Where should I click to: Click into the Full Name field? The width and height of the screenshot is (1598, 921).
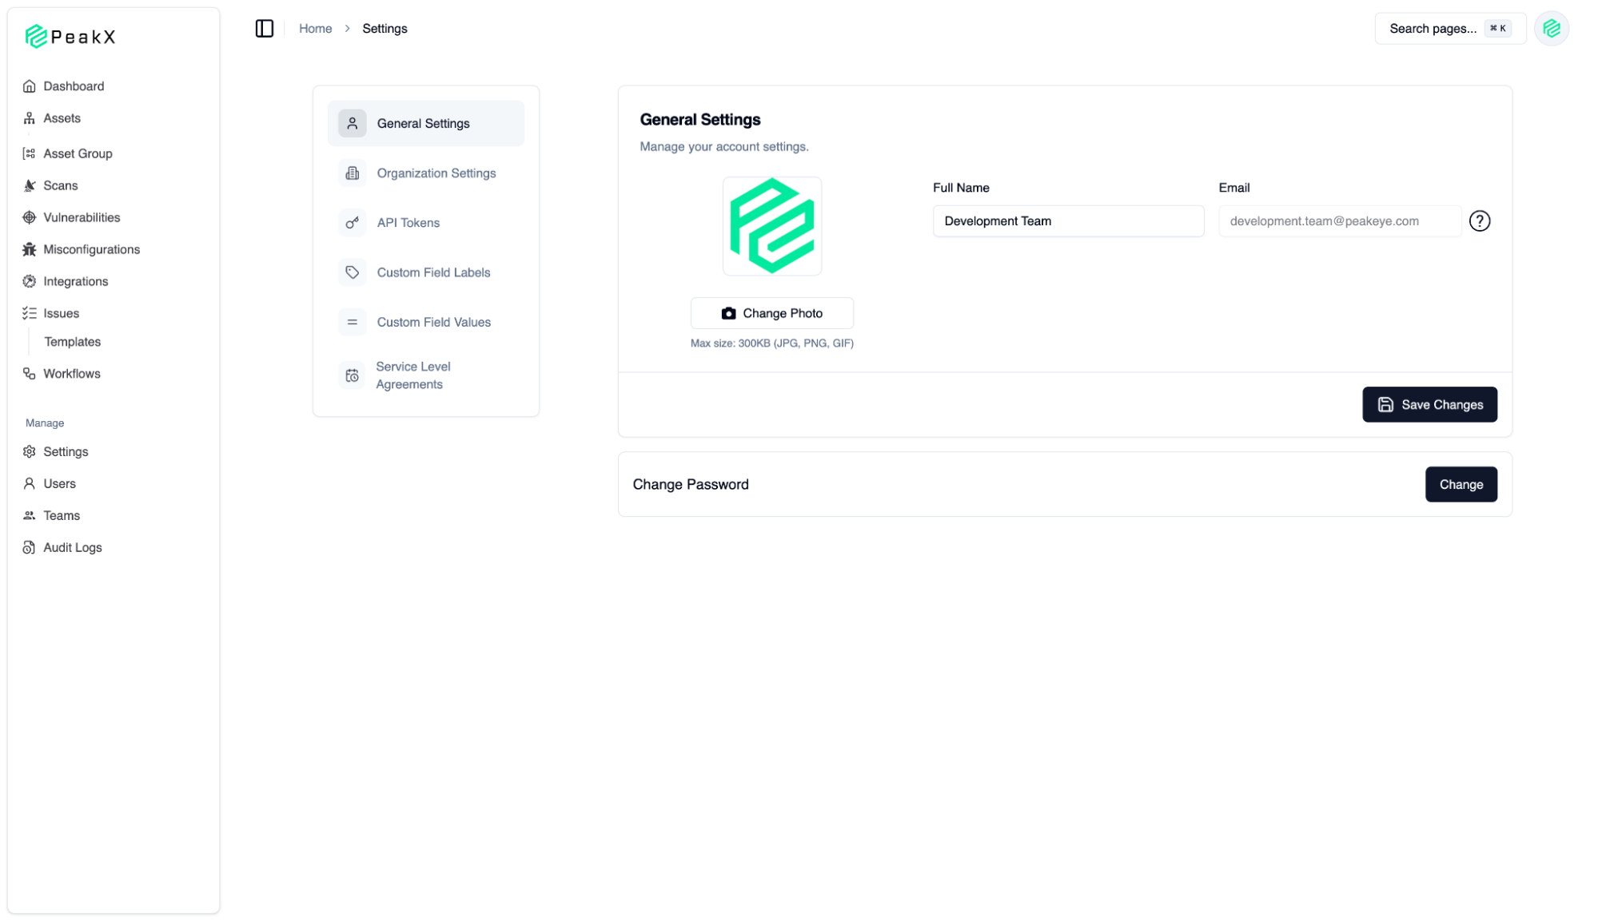[x=1067, y=221]
